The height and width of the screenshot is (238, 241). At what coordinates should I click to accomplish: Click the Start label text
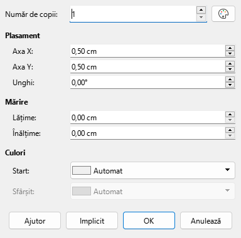21,171
